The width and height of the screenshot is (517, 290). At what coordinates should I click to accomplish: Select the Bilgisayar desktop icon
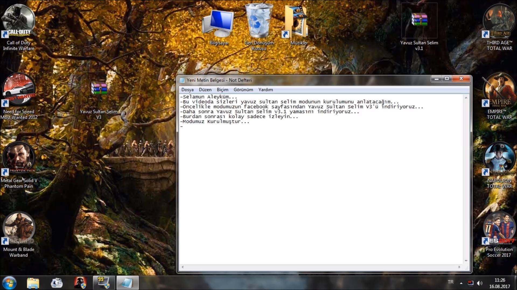click(219, 27)
